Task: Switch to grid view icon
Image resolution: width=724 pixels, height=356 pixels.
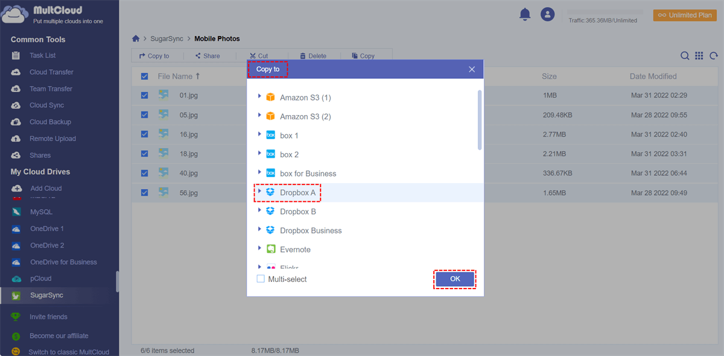Action: click(x=699, y=55)
